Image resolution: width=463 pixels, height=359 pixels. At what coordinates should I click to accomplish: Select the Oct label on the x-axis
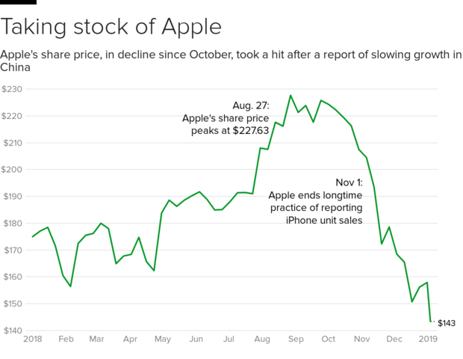328,340
